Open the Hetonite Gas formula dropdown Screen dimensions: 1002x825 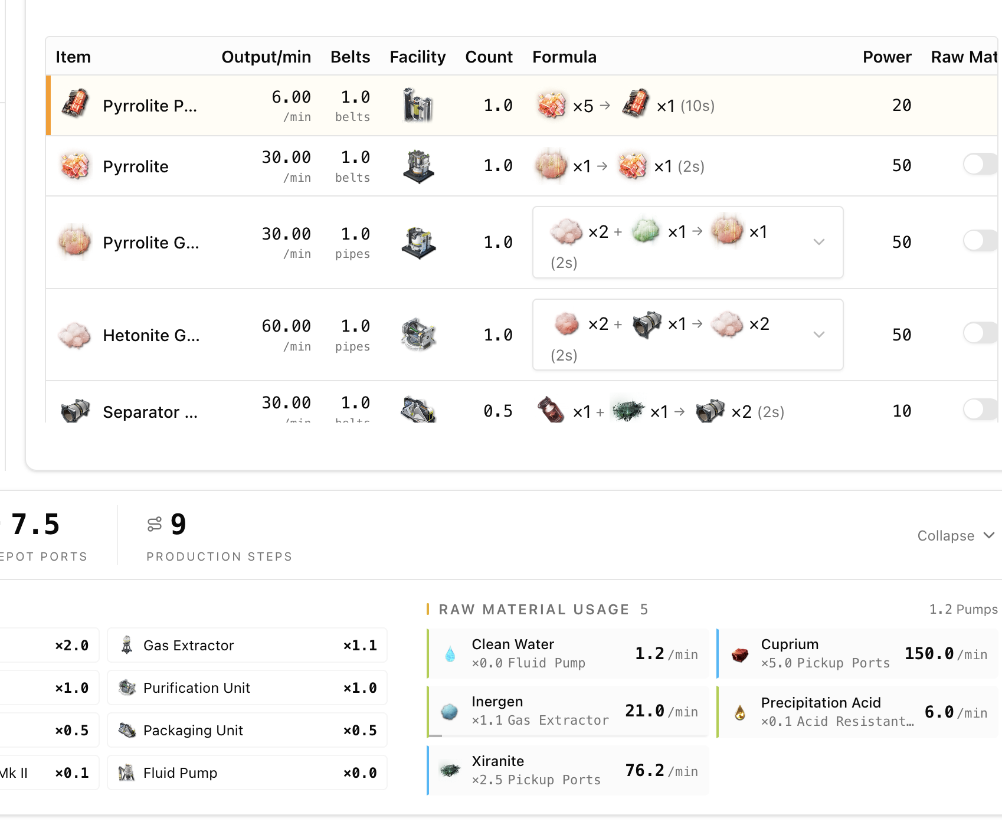click(819, 335)
